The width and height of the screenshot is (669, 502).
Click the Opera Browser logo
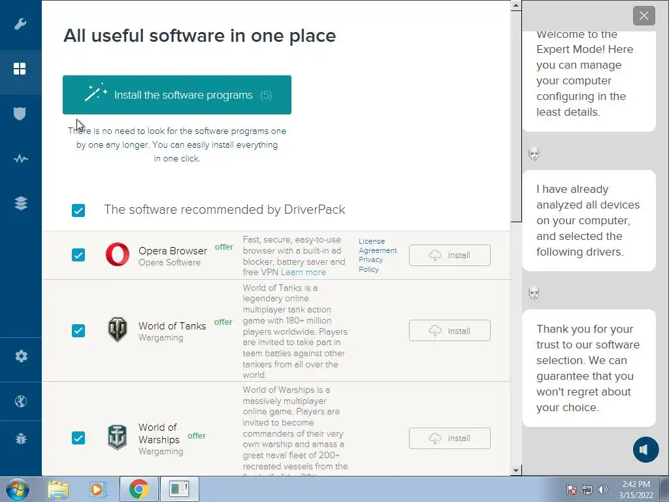tap(118, 254)
